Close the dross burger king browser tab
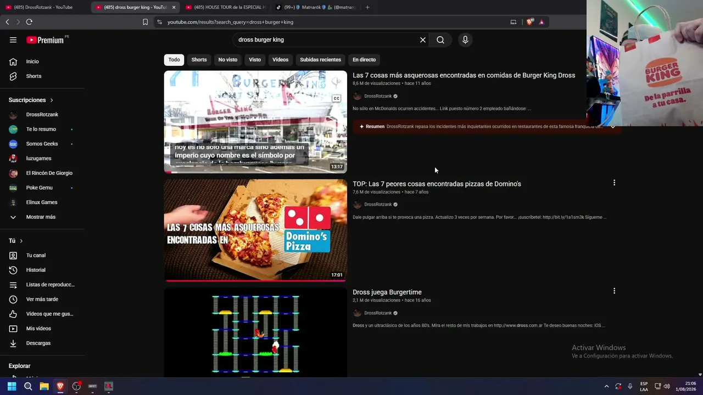 pos(174,7)
